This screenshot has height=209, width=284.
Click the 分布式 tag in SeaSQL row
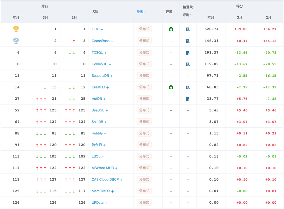pos(144,110)
